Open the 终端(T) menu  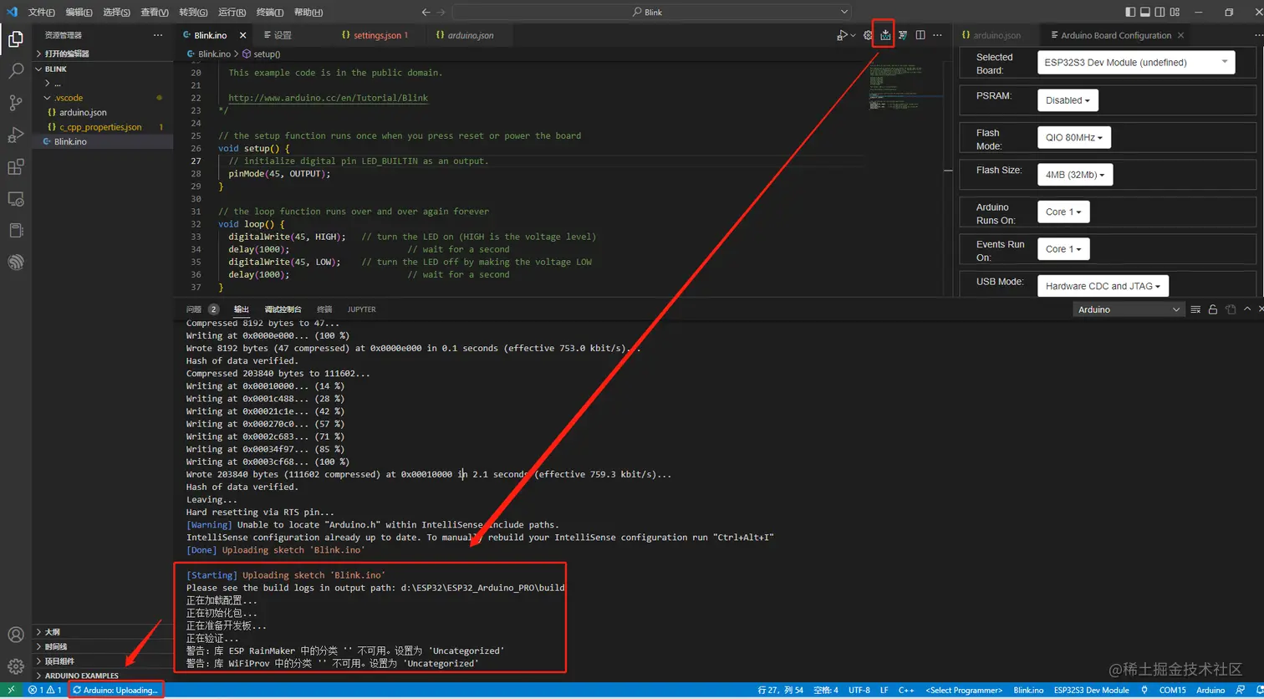pos(269,13)
